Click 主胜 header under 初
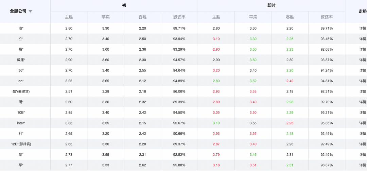Image resolution: width=367 pixels, height=171 pixels. tap(69, 17)
